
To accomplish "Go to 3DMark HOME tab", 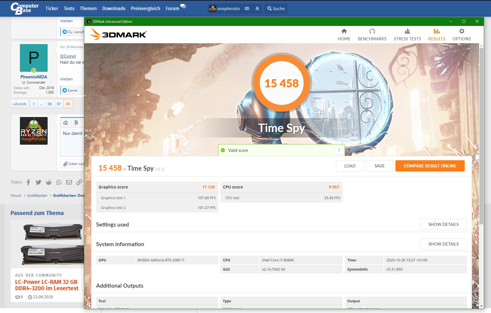I will click(344, 35).
